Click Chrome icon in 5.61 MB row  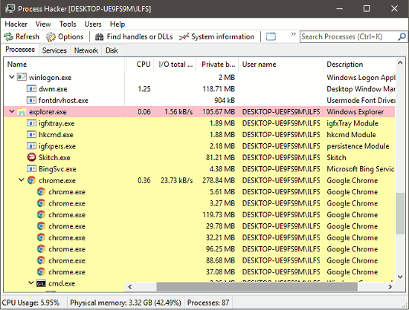(x=41, y=191)
